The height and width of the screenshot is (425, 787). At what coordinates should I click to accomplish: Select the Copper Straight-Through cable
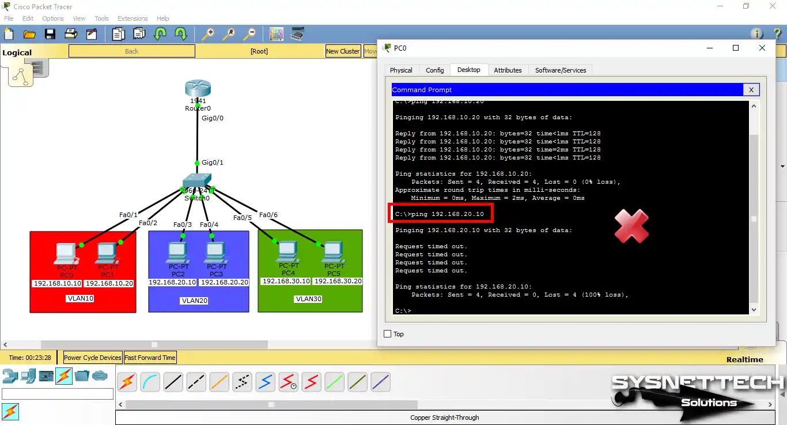click(x=173, y=381)
